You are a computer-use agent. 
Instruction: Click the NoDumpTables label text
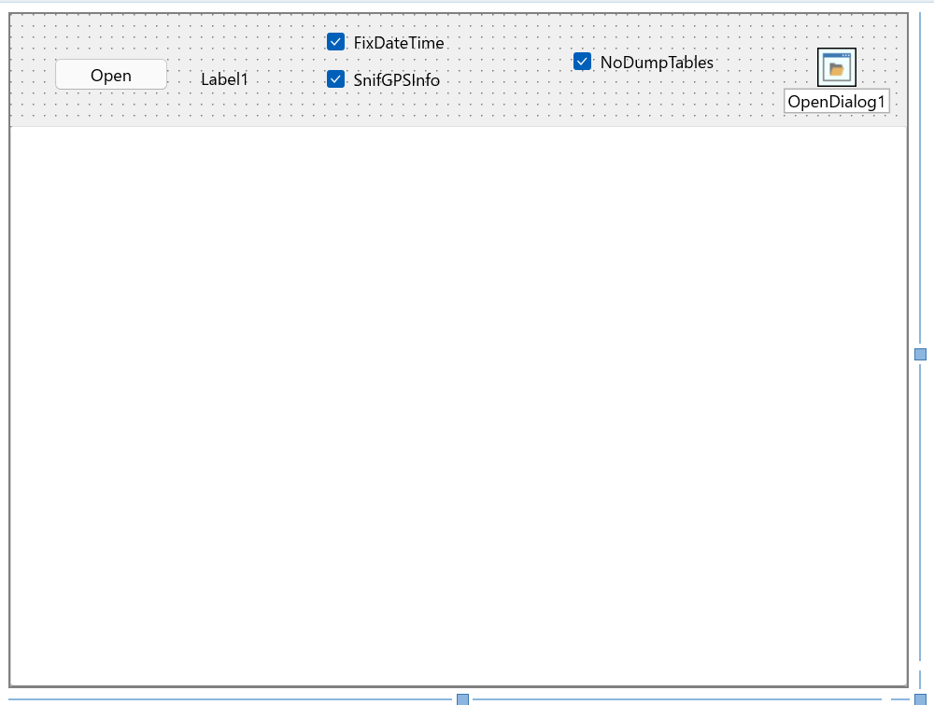pos(657,63)
